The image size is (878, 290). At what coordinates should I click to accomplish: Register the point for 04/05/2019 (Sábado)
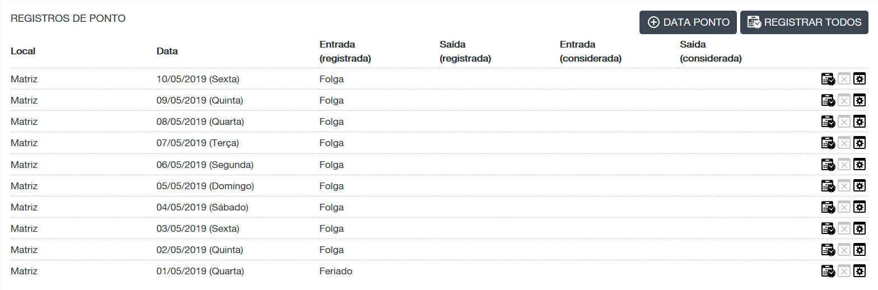pos(828,207)
